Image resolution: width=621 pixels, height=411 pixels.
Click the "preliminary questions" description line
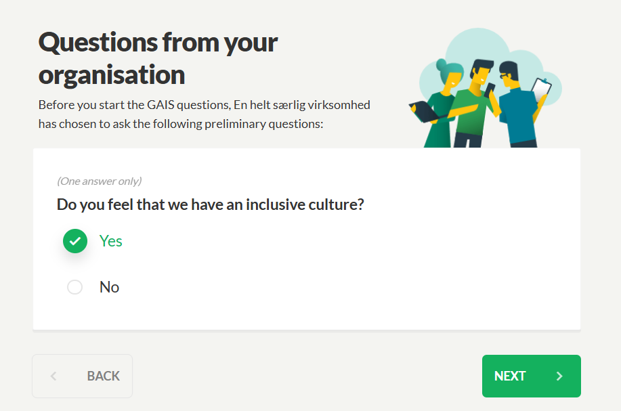point(181,124)
